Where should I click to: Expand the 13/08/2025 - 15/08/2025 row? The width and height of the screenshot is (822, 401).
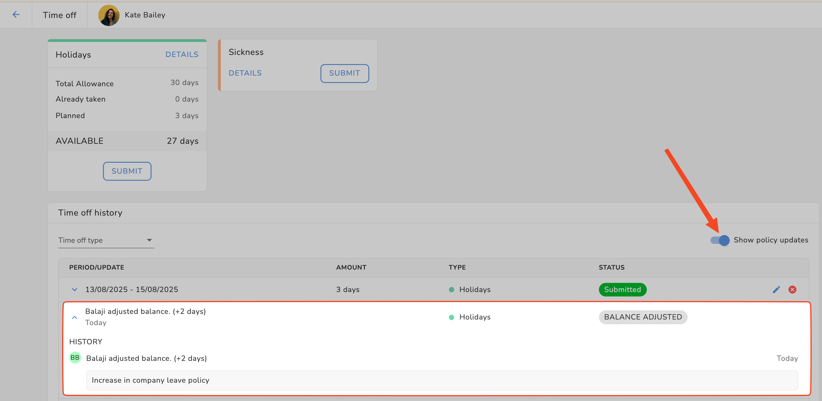(74, 289)
